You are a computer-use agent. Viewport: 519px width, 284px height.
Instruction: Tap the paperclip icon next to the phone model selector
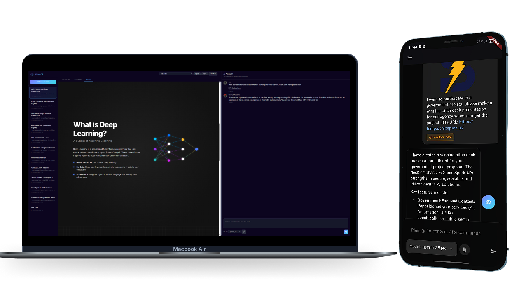coord(465,249)
